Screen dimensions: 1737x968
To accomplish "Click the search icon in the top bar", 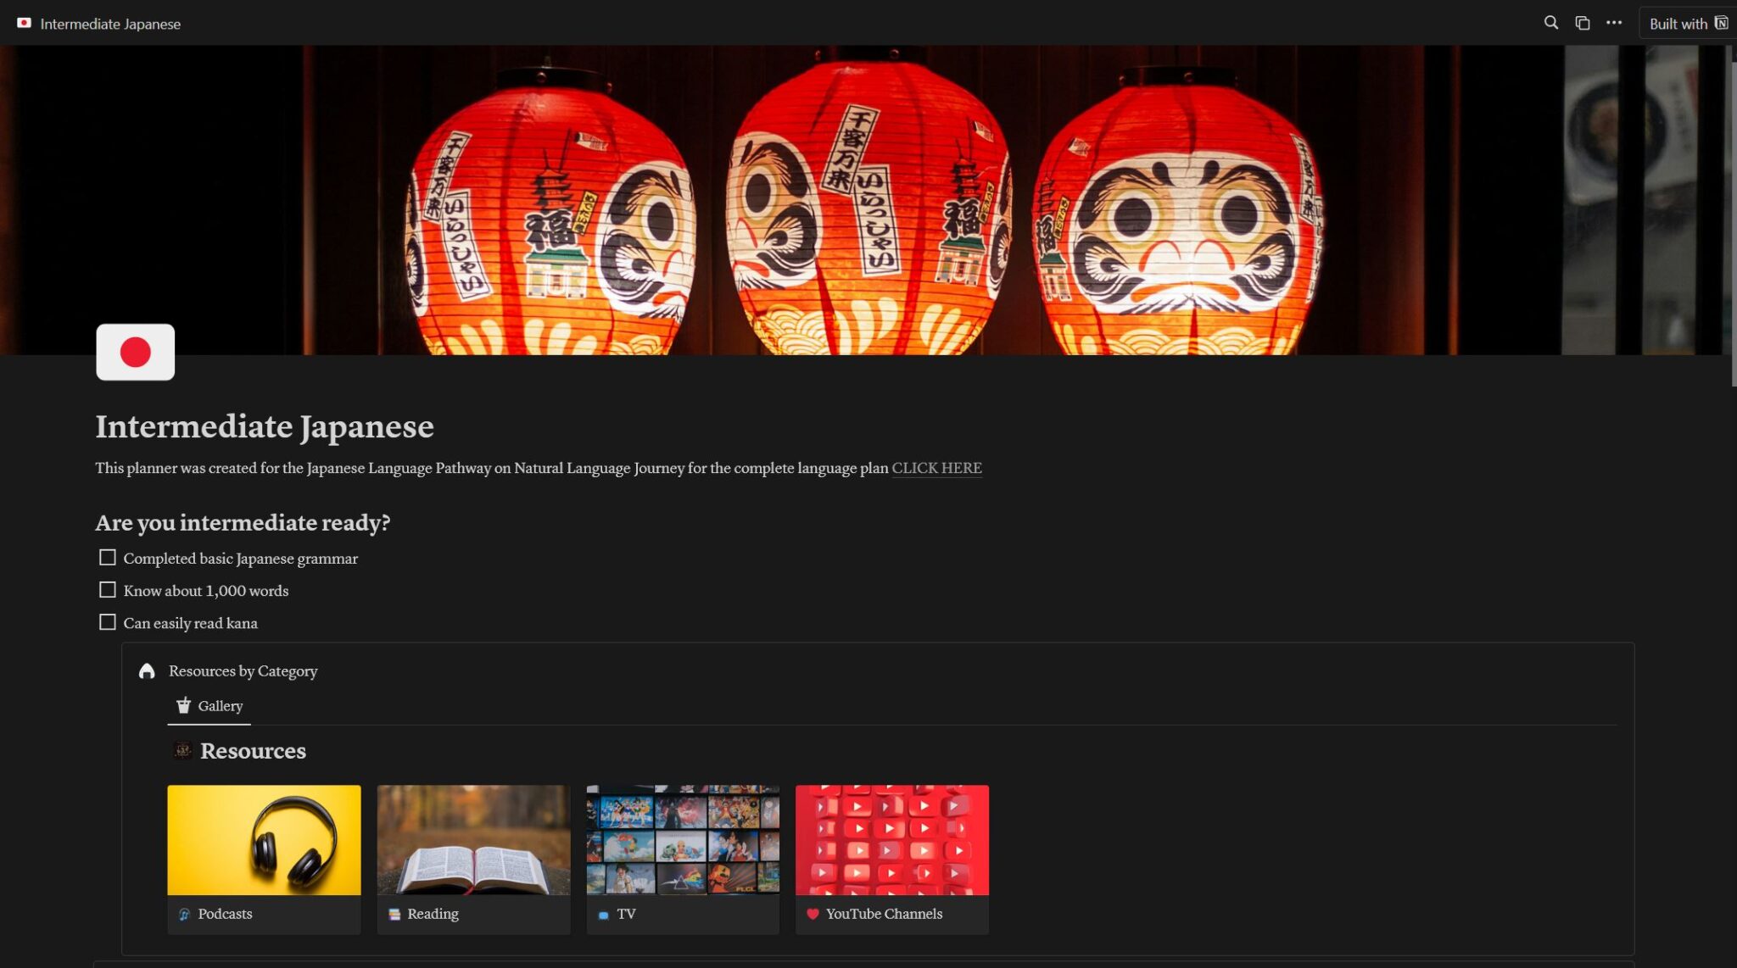I will click(x=1550, y=23).
